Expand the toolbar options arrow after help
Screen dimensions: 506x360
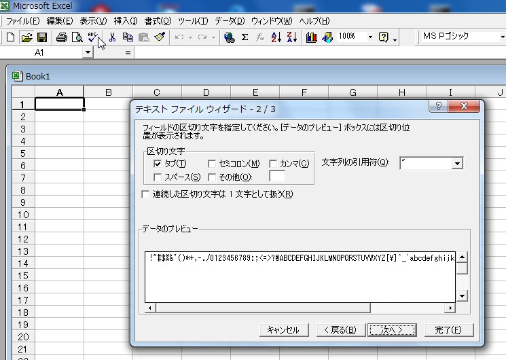tap(395, 40)
